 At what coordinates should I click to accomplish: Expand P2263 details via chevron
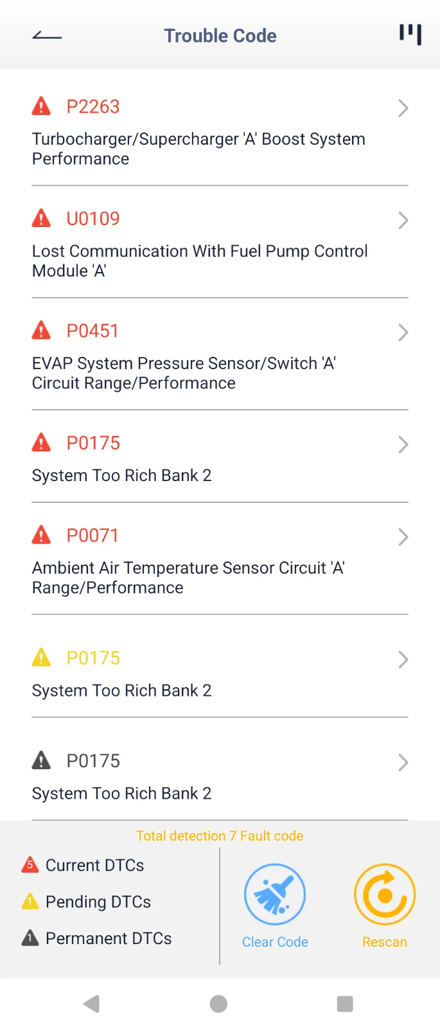click(403, 108)
